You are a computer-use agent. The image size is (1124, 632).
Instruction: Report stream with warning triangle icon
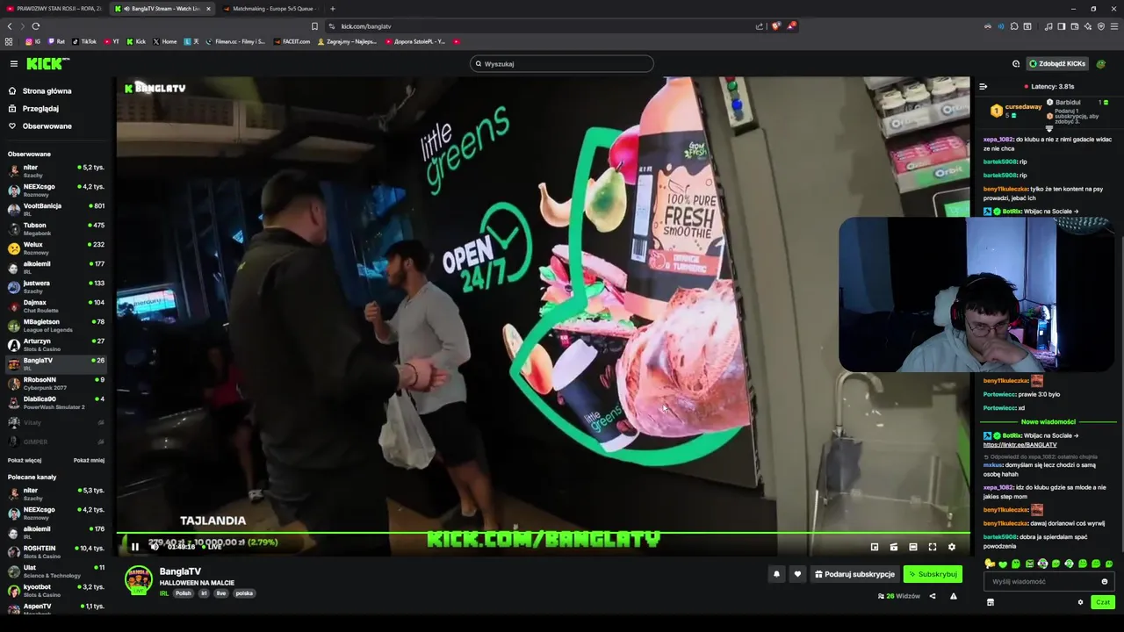[x=954, y=596]
